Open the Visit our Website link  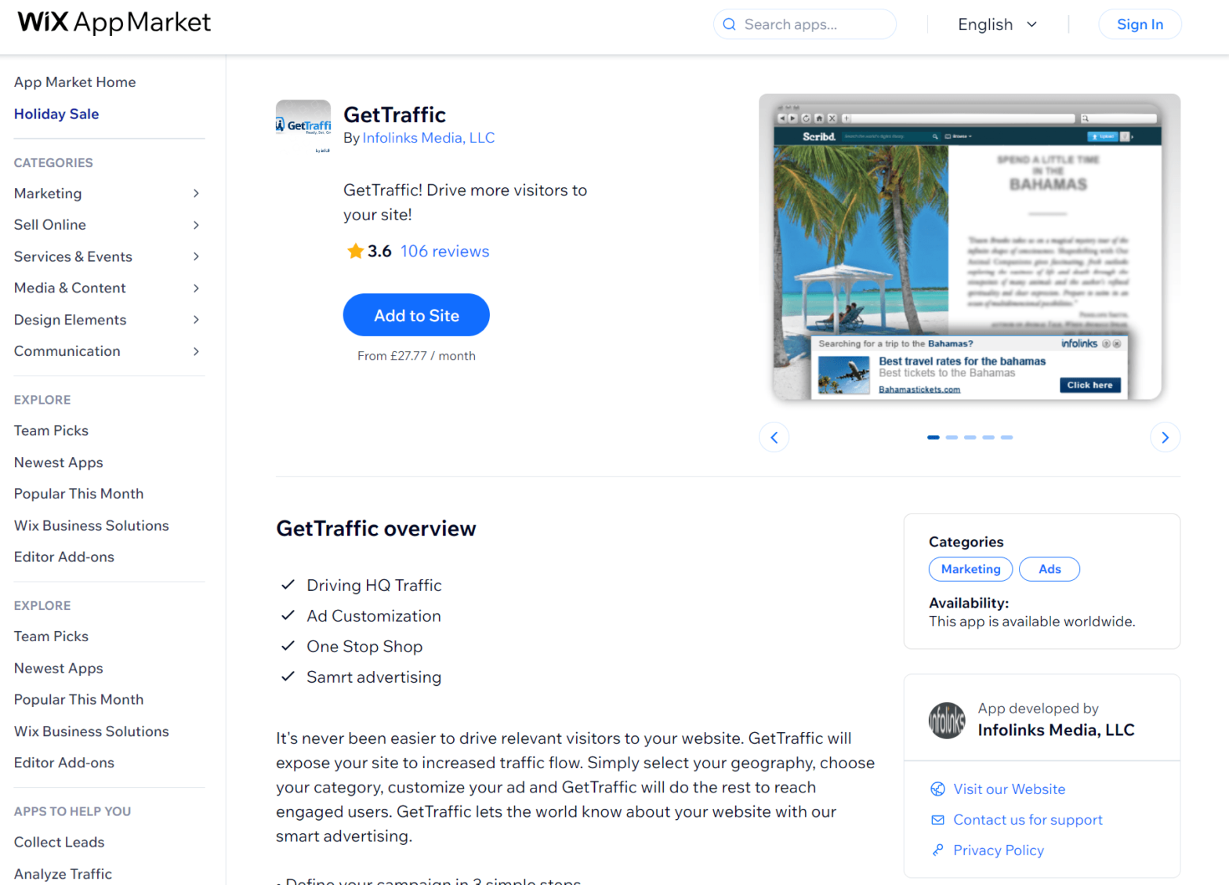[1010, 789]
